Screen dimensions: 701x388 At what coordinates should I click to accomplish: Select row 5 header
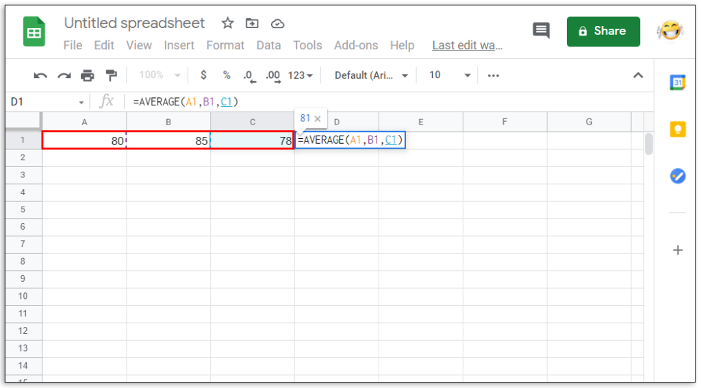coord(23,209)
